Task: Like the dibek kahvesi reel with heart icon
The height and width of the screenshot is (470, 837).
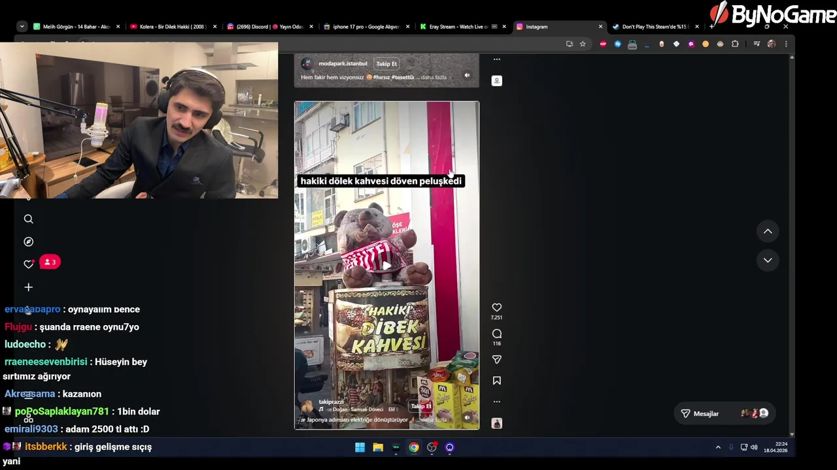Action: click(x=496, y=307)
